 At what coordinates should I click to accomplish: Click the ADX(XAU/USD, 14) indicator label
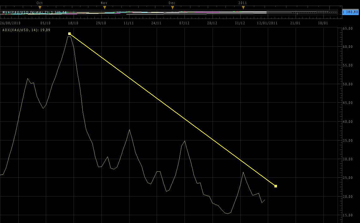coord(26,30)
